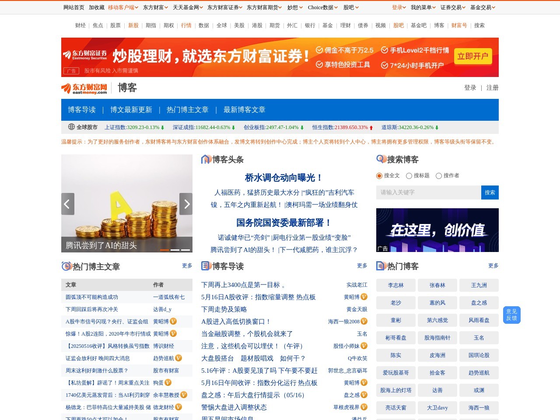
Task: Click 注册 link in blog header
Action: point(493,88)
